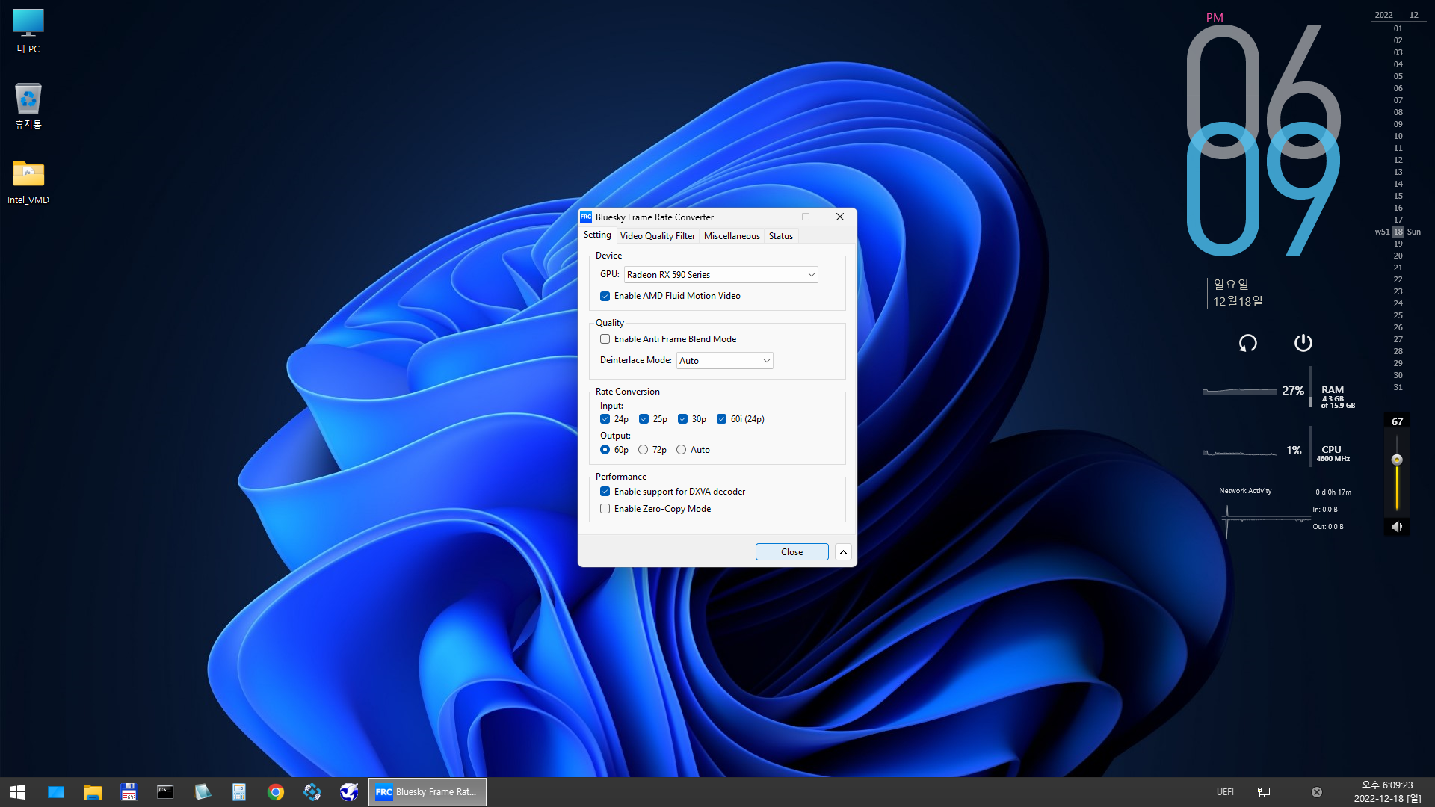Click the Close button

(x=791, y=552)
